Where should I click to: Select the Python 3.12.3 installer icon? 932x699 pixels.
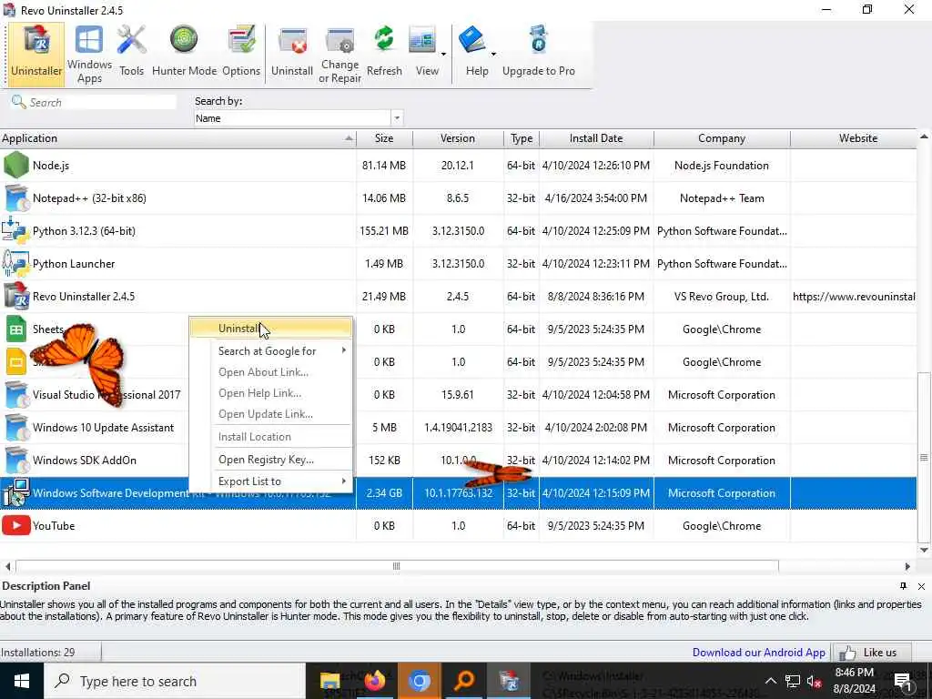point(16,230)
